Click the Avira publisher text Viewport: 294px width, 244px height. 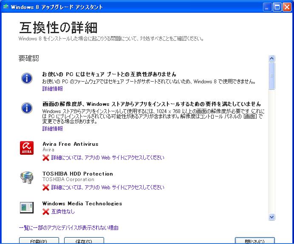pos(48,150)
